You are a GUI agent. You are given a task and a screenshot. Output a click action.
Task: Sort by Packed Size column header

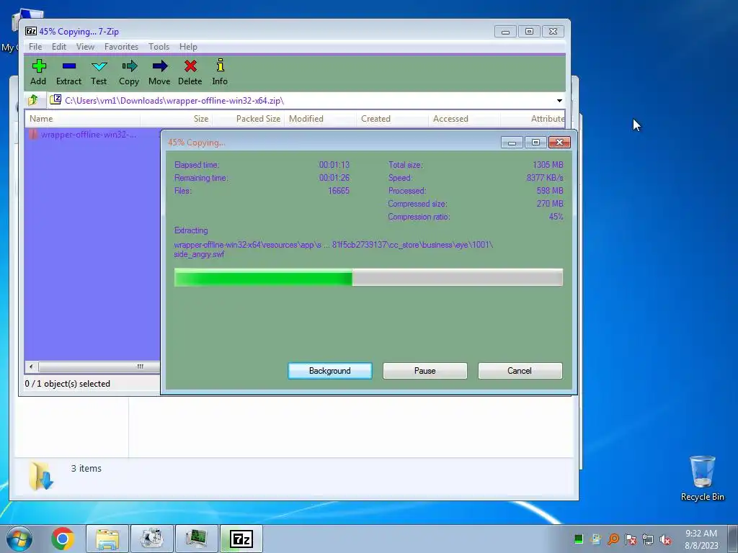click(249, 119)
